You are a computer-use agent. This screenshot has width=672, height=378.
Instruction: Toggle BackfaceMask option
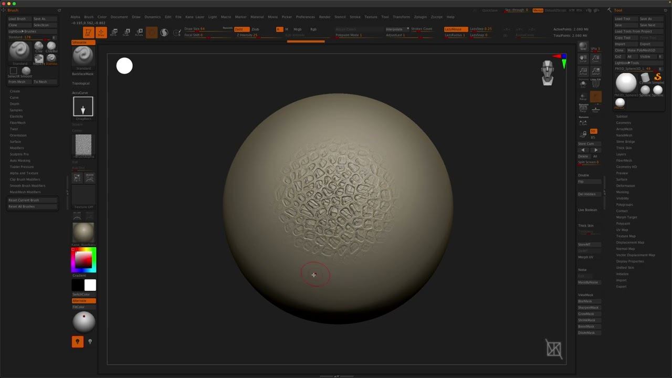(83, 74)
